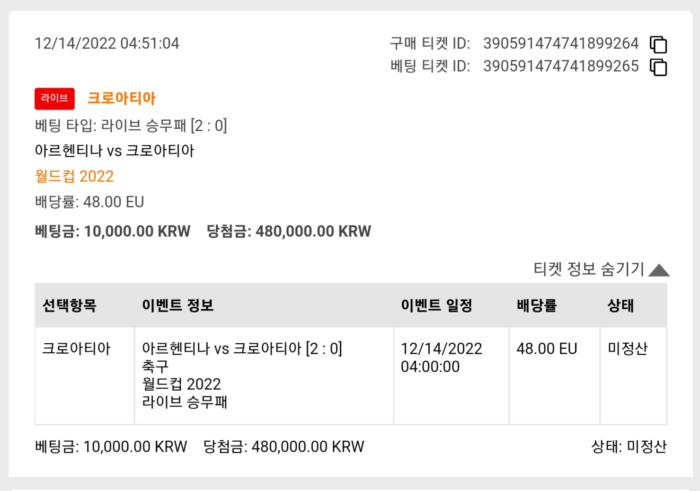
Task: Copy the 구매 티켓 ID number
Action: pos(658,45)
